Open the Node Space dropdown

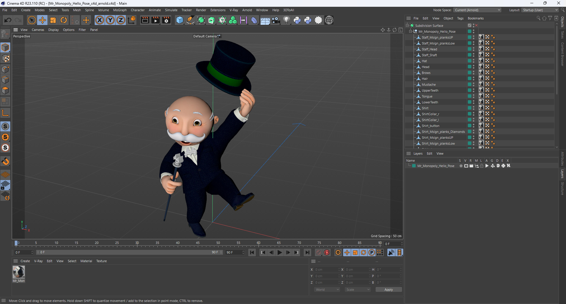coord(477,10)
